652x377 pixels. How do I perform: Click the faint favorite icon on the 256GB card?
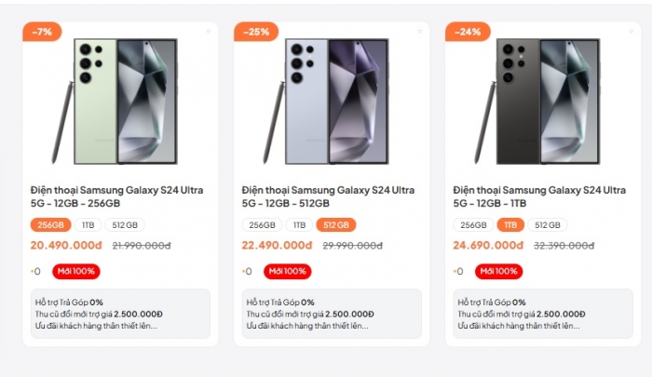click(209, 32)
